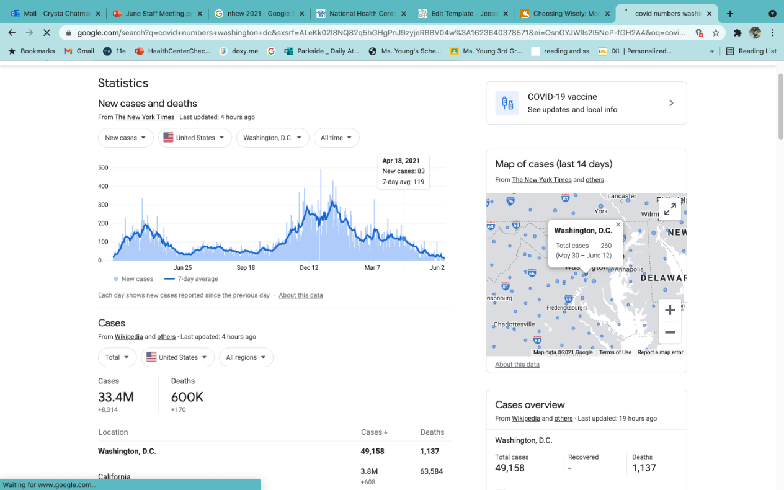Switch to the Edit Template tab

tap(463, 13)
